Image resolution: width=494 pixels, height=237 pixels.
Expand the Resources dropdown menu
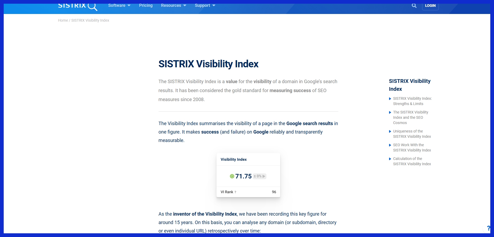174,6
